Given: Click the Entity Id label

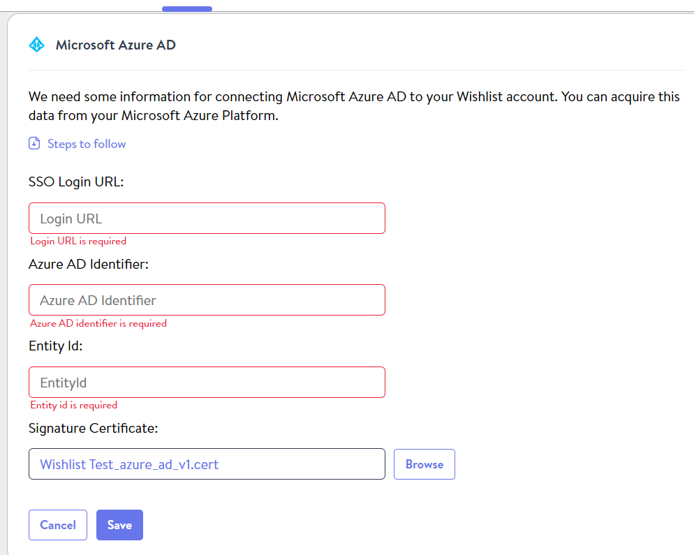Looking at the screenshot, I should (x=56, y=346).
